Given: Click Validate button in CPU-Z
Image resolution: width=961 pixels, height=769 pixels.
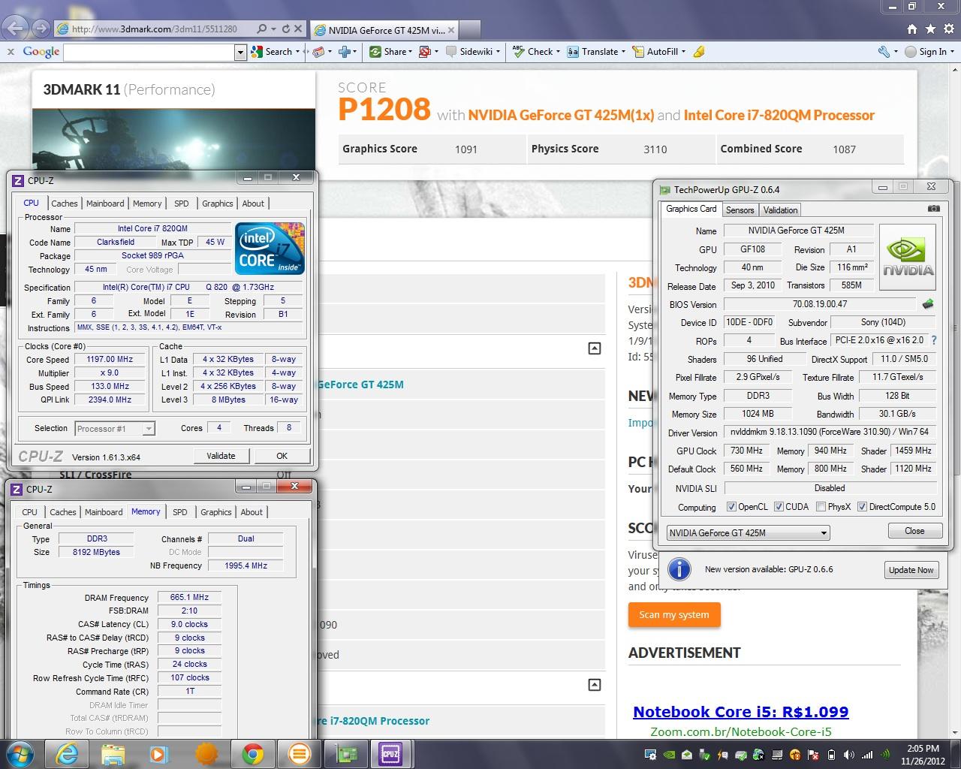Looking at the screenshot, I should pos(221,456).
